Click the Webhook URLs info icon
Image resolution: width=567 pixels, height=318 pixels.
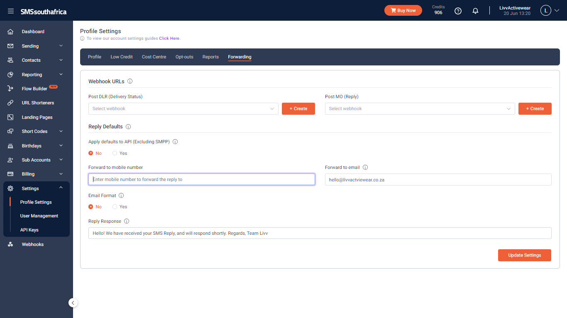[x=130, y=82]
